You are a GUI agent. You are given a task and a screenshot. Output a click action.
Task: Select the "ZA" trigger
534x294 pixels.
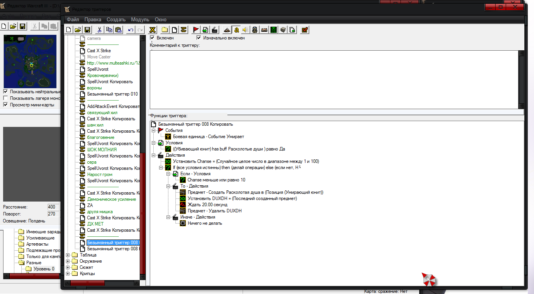click(x=90, y=205)
